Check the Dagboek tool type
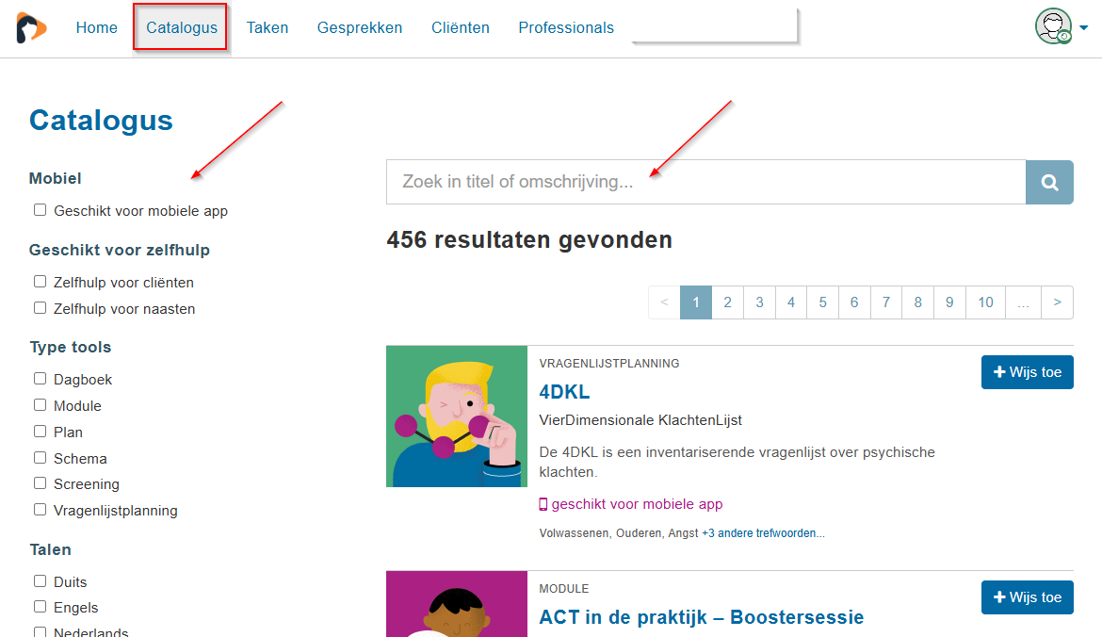This screenshot has width=1102, height=637. (x=41, y=378)
